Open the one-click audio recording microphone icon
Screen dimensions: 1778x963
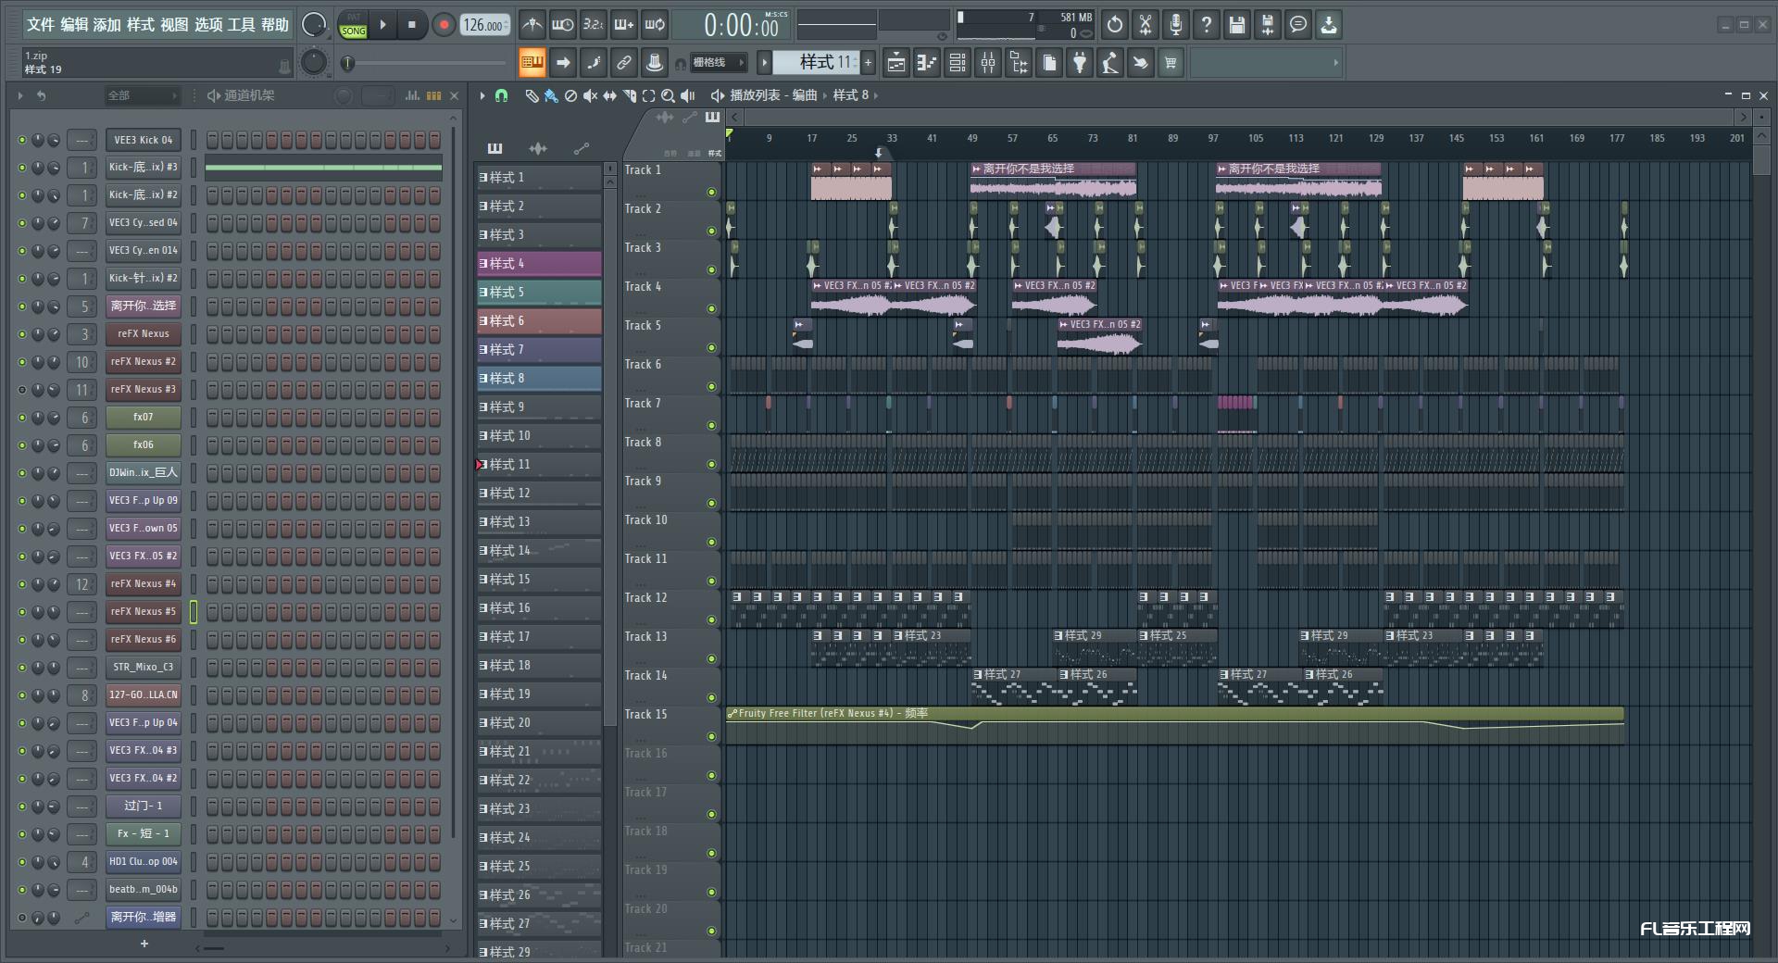click(x=1176, y=25)
